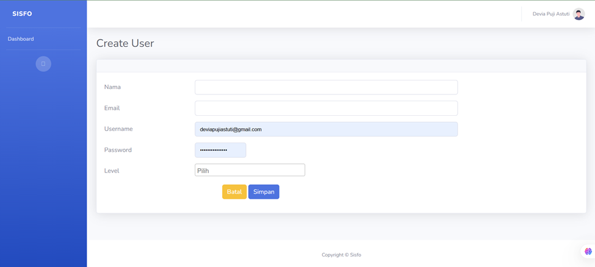Click the Email field label
595x267 pixels.
112,109
